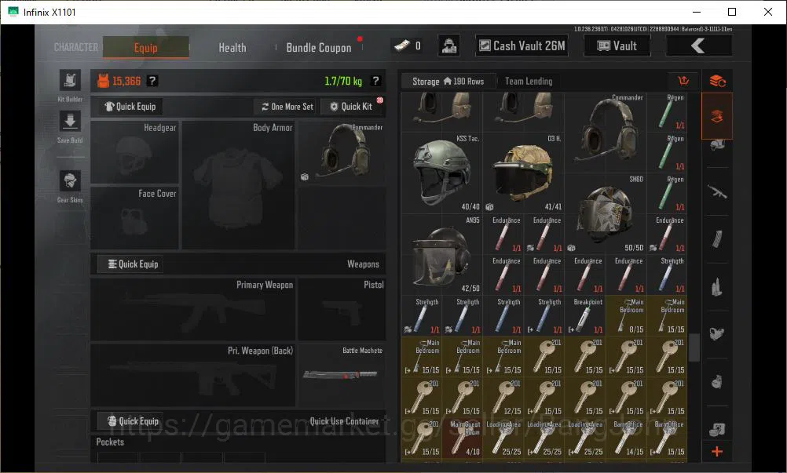This screenshot has width=787, height=473.
Task: Select the 201 key with 12/15
Action: pos(503,398)
